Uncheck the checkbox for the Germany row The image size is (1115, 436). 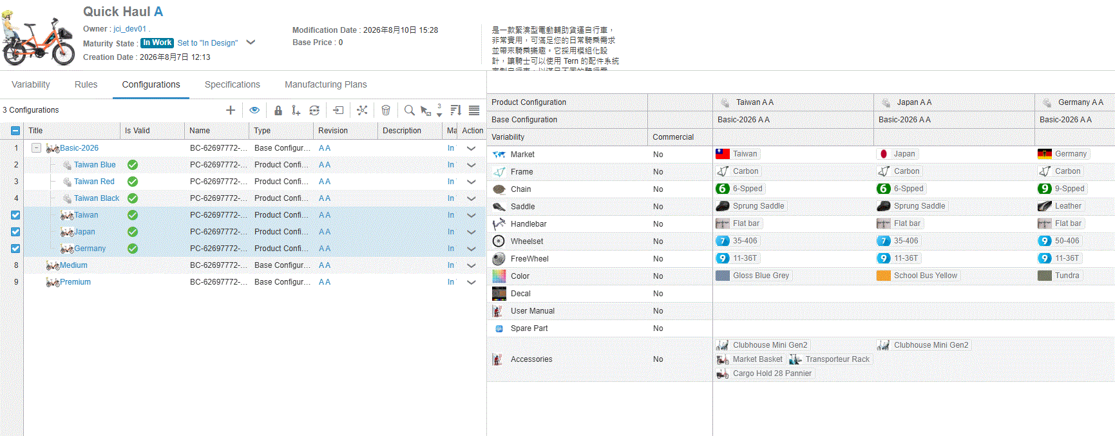pyautogui.click(x=15, y=249)
